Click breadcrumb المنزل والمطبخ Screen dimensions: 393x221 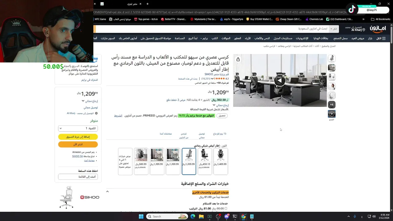(x=329, y=46)
